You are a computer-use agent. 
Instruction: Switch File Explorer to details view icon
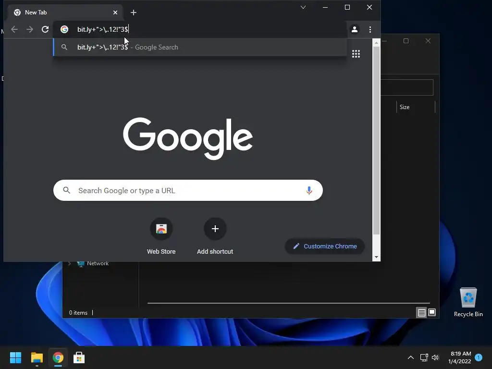click(x=421, y=312)
